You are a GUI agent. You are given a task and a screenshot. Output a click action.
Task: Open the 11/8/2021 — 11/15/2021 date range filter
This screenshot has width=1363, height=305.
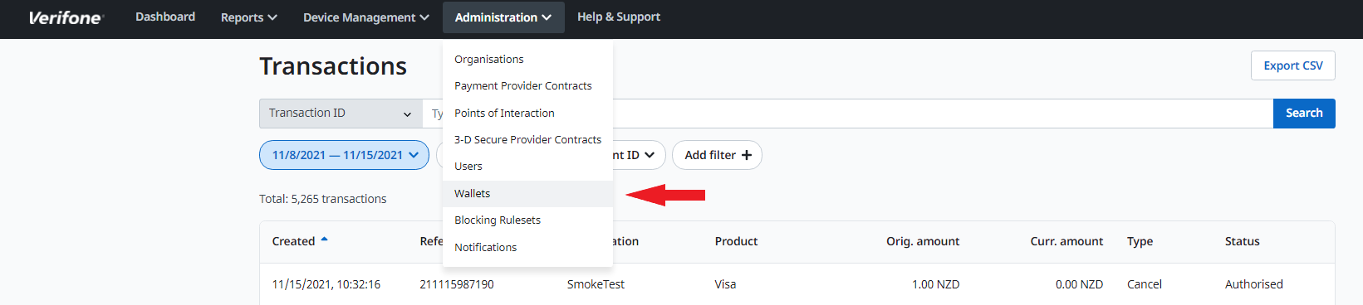pyautogui.click(x=344, y=155)
